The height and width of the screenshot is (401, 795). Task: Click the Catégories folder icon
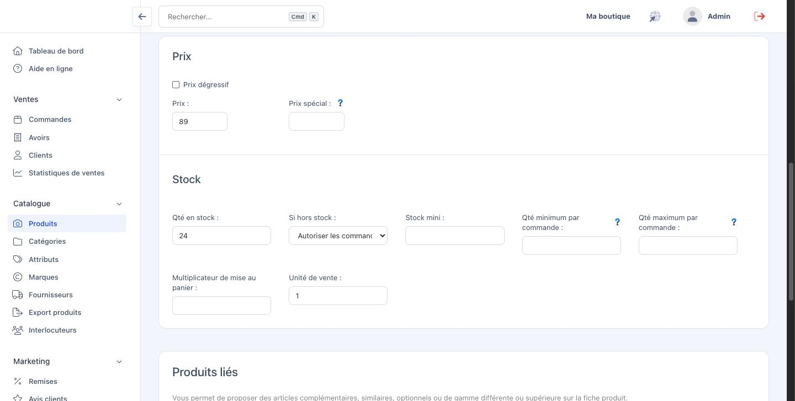(18, 241)
